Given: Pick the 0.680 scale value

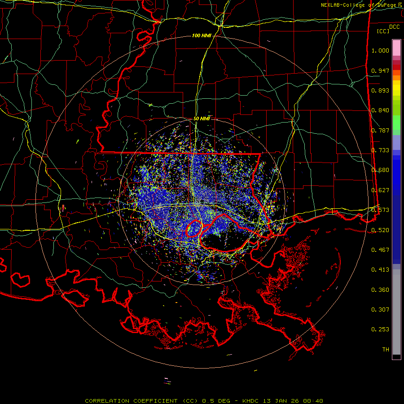Looking at the screenshot, I should tap(380, 170).
